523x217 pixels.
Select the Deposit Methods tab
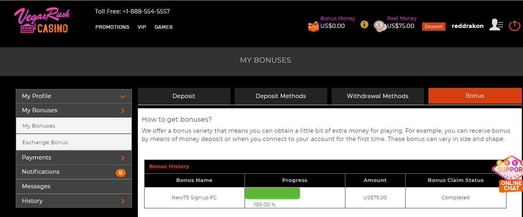[280, 96]
